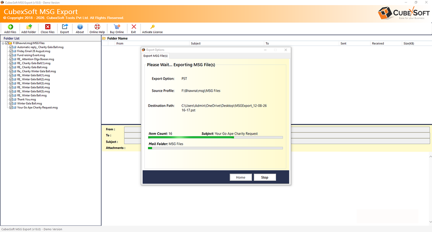Screen dimensions: 432x232
Task: Select the Export MSG File(s) tab
Action: coord(156,56)
